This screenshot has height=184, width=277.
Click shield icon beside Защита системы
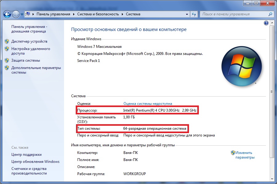[x=7, y=60]
